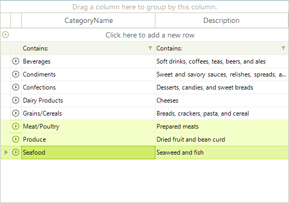This screenshot has width=289, height=203.
Task: Select the Seafood category name cell
Action: [88, 153]
